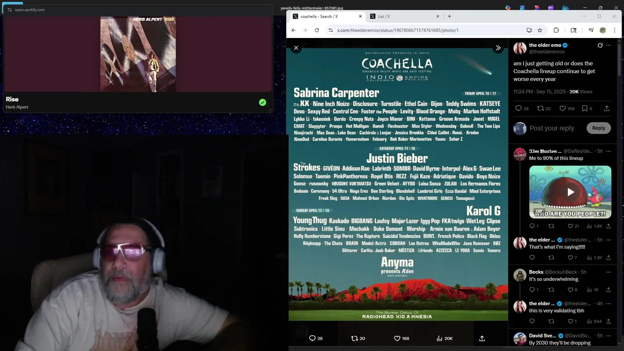The width and height of the screenshot is (624, 351).
Task: View the 20K analytics below photo
Action: pos(444,338)
